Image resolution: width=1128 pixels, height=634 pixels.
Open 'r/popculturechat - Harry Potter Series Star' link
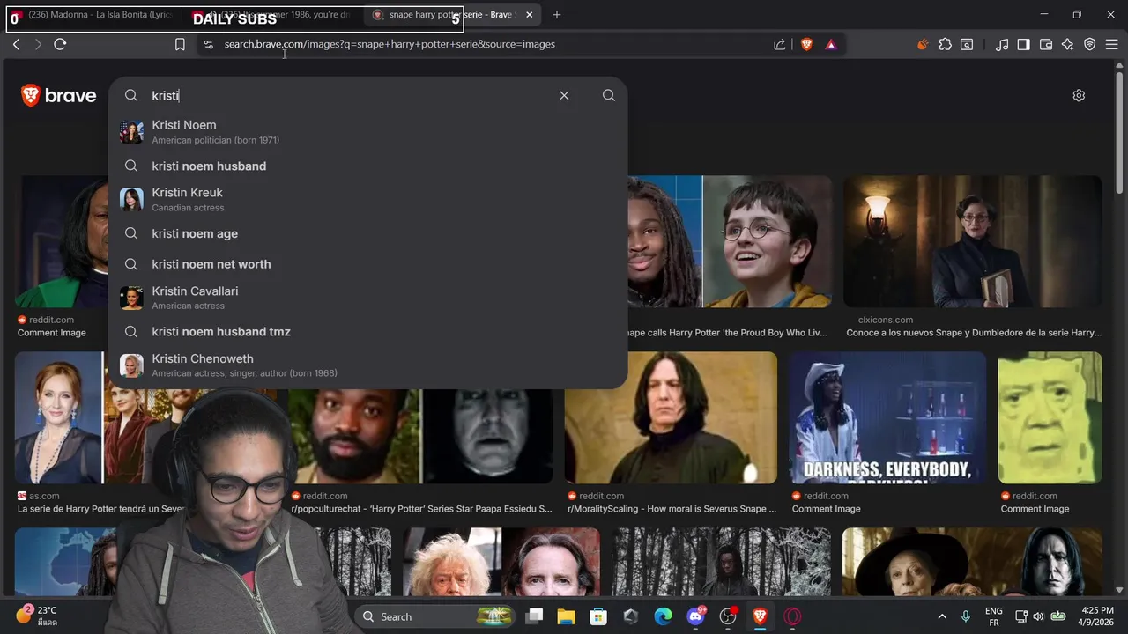click(422, 509)
